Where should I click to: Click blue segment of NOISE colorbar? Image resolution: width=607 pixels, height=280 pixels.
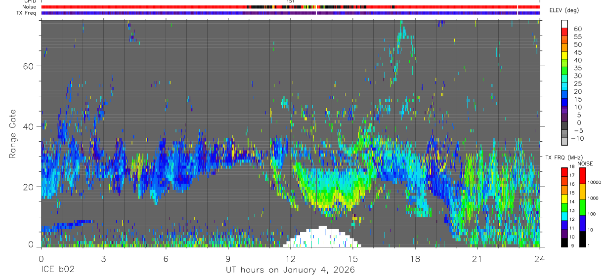(582, 223)
